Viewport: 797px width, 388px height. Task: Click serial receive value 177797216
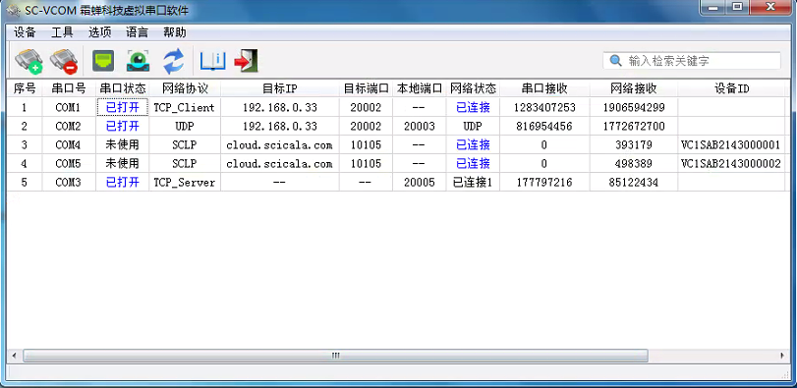544,183
